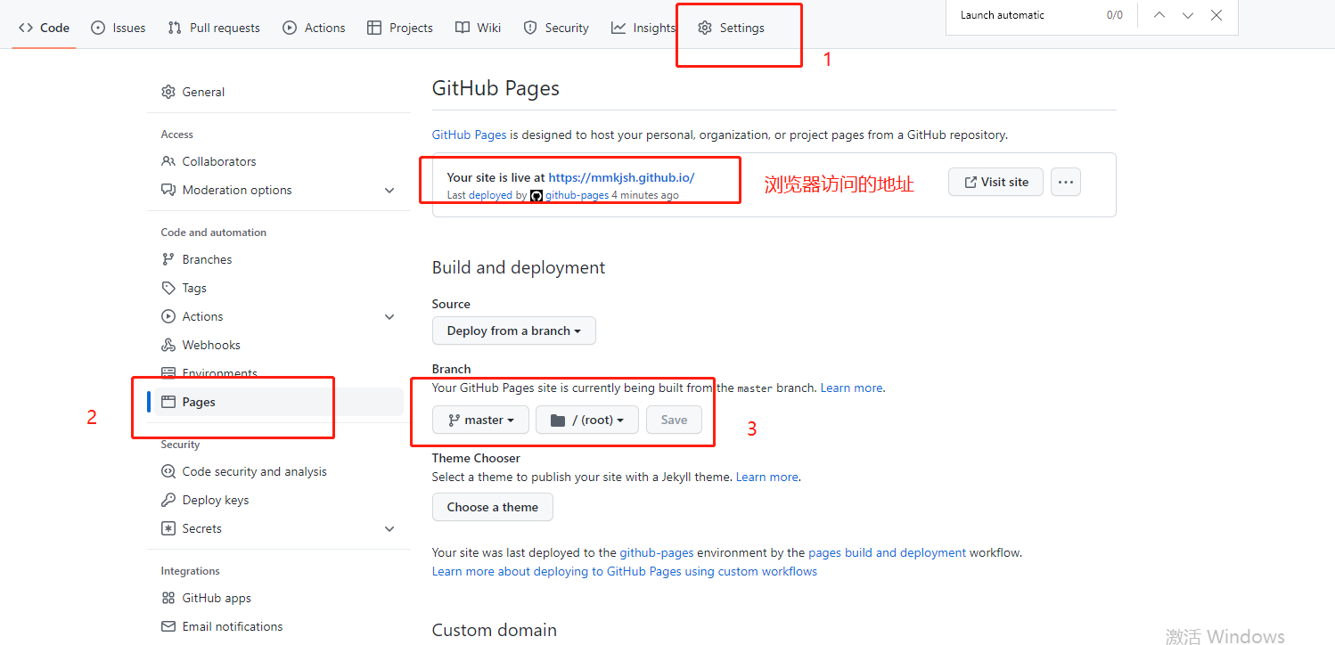The height and width of the screenshot is (645, 1335).
Task: Click the Collaborators people icon
Action: (168, 161)
